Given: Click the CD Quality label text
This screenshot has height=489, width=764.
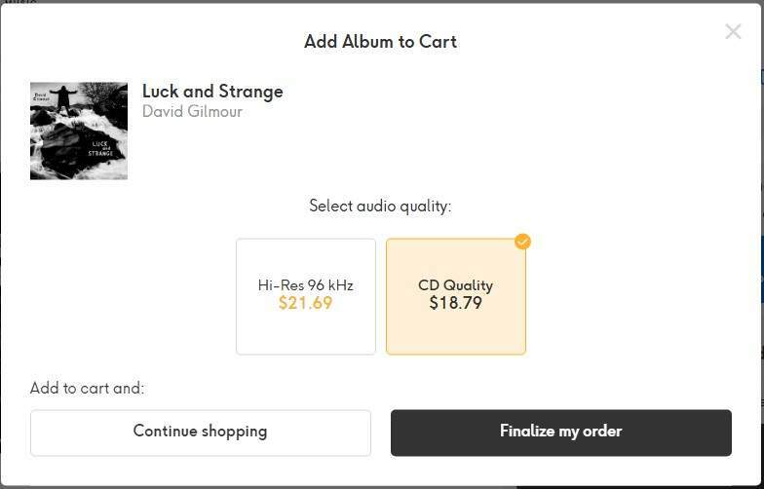Looking at the screenshot, I should pyautogui.click(x=456, y=285).
